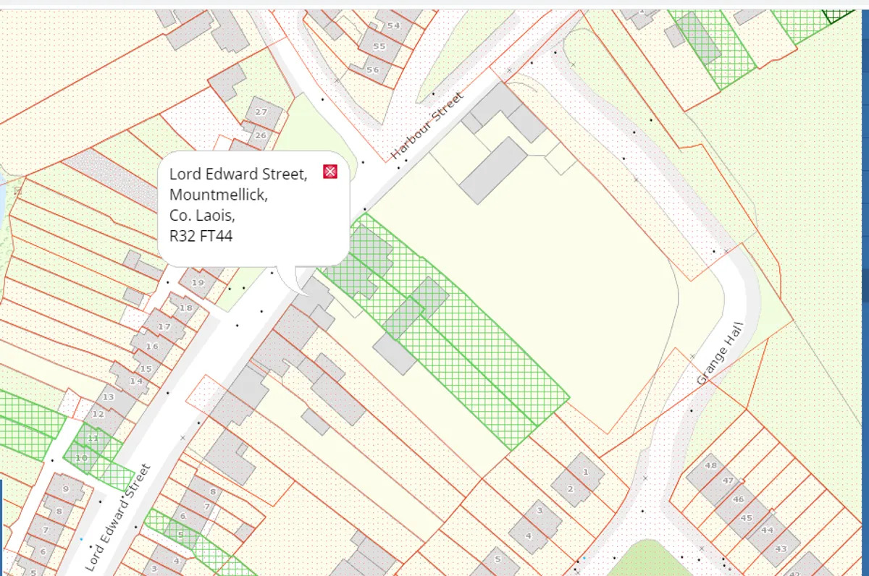The width and height of the screenshot is (869, 576).
Task: Select building number 55
Action: coord(379,46)
